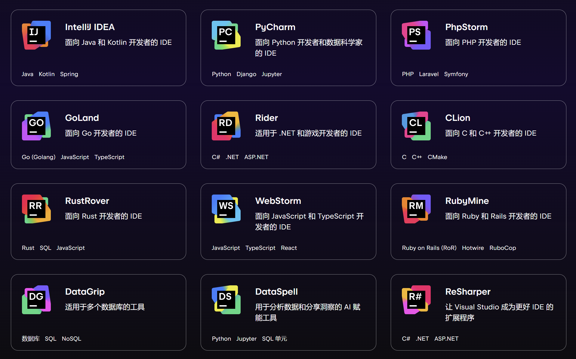Select the NoSQL tag in DataGrip card
Viewport: 576px width, 359px height.
[x=72, y=339]
